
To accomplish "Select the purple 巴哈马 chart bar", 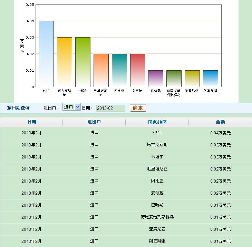I will 156,79.
